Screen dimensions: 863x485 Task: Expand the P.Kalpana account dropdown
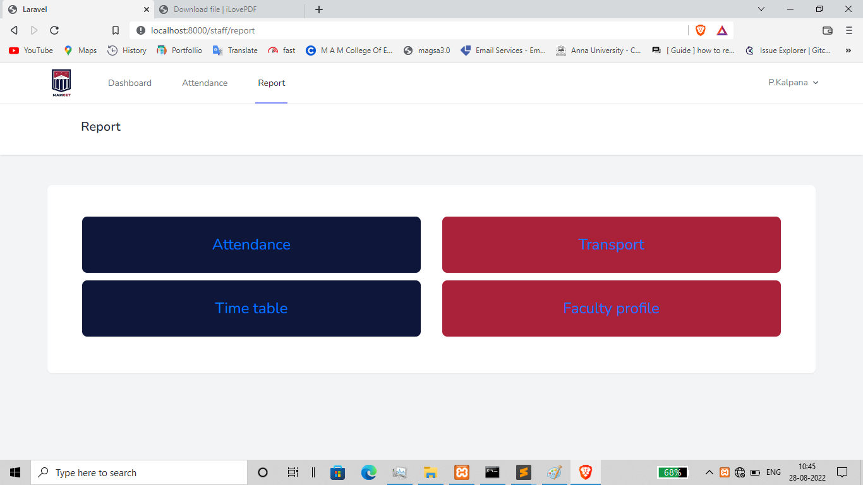pos(794,82)
